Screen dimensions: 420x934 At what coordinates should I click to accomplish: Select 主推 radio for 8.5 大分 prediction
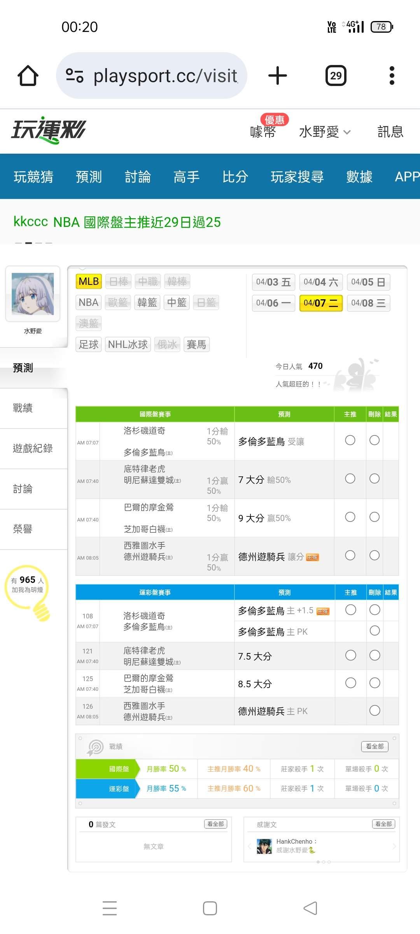click(350, 683)
